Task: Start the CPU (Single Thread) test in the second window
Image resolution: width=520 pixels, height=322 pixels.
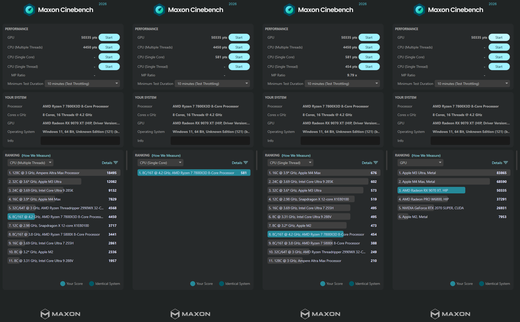Action: click(x=239, y=67)
